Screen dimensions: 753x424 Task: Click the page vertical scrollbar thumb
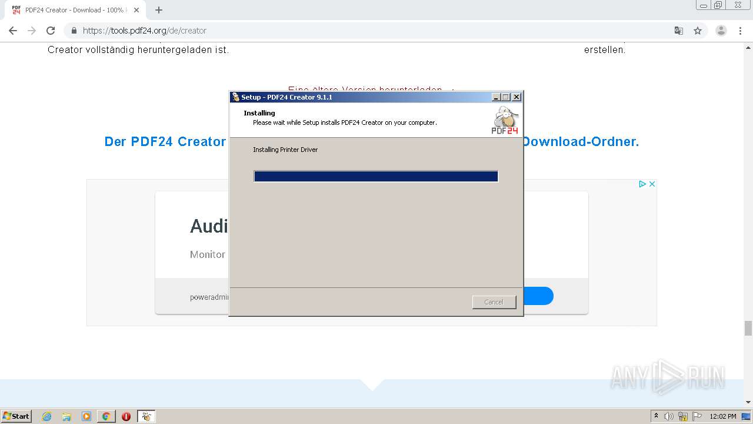[x=748, y=328]
